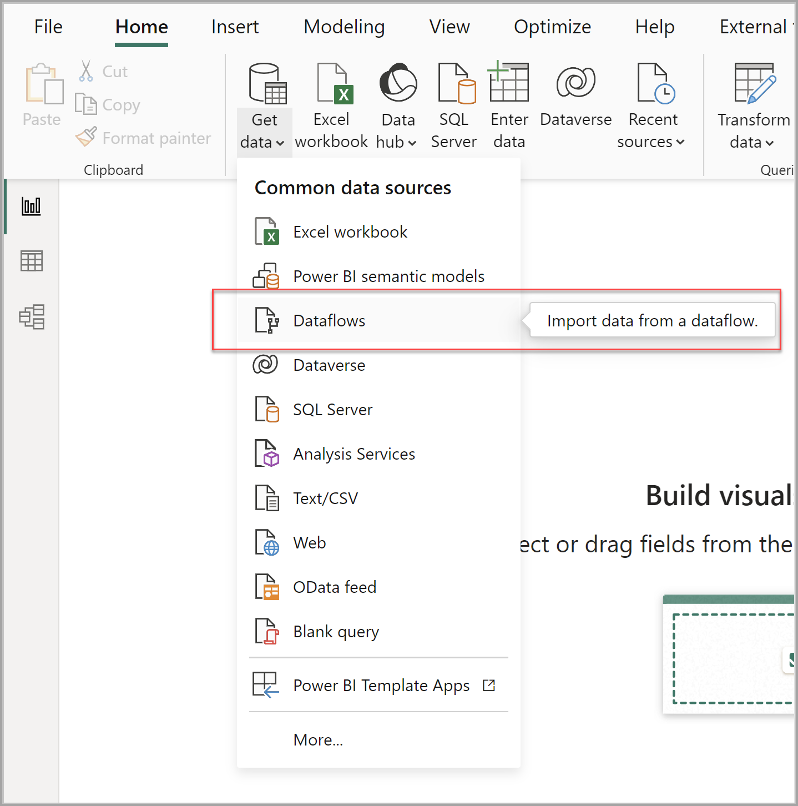This screenshot has height=806, width=798.
Task: Select Enter data in the ribbon
Action: click(508, 83)
